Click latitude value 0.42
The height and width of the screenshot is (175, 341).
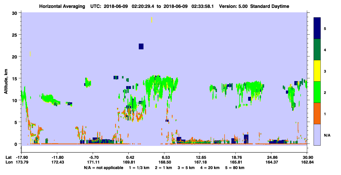[130, 157]
